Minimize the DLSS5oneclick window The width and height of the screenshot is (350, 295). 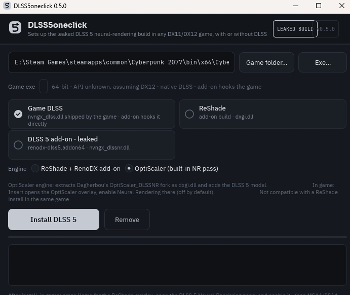296,6
